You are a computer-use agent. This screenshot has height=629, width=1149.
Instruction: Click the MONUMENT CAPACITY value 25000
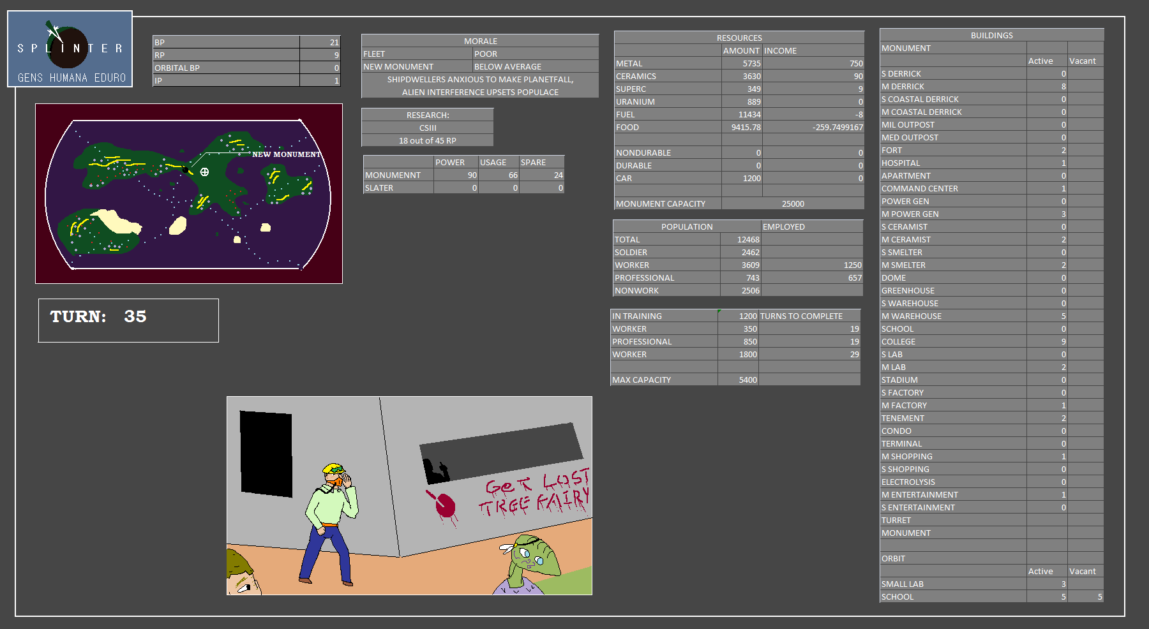(793, 204)
